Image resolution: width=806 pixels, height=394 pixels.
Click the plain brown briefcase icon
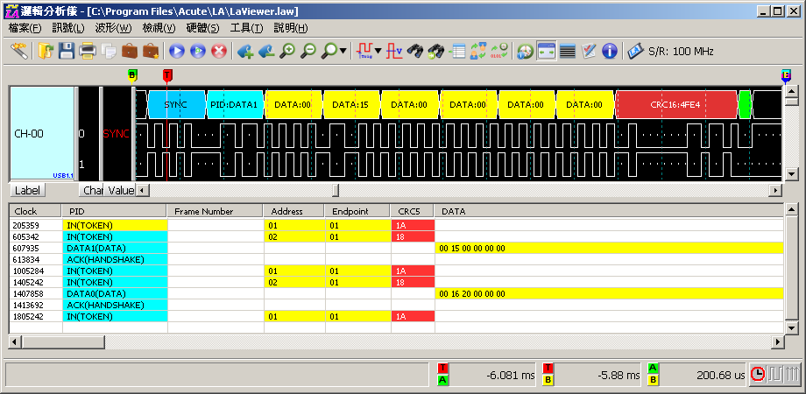(130, 51)
